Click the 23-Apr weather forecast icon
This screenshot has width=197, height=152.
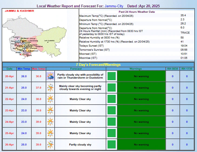tap(50, 111)
